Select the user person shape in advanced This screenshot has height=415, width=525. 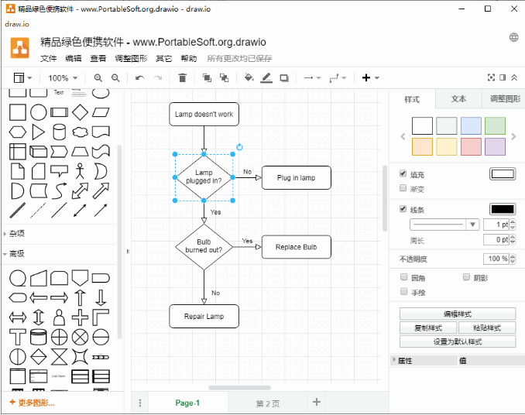point(60,317)
